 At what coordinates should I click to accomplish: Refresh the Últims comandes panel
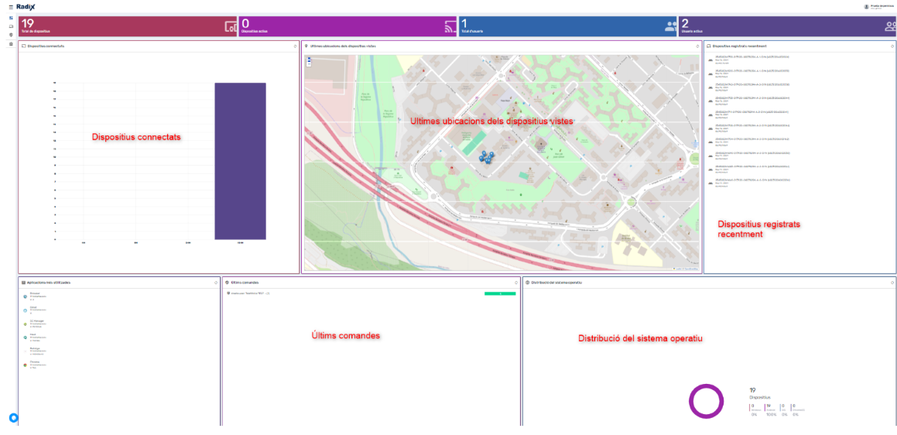click(x=515, y=283)
